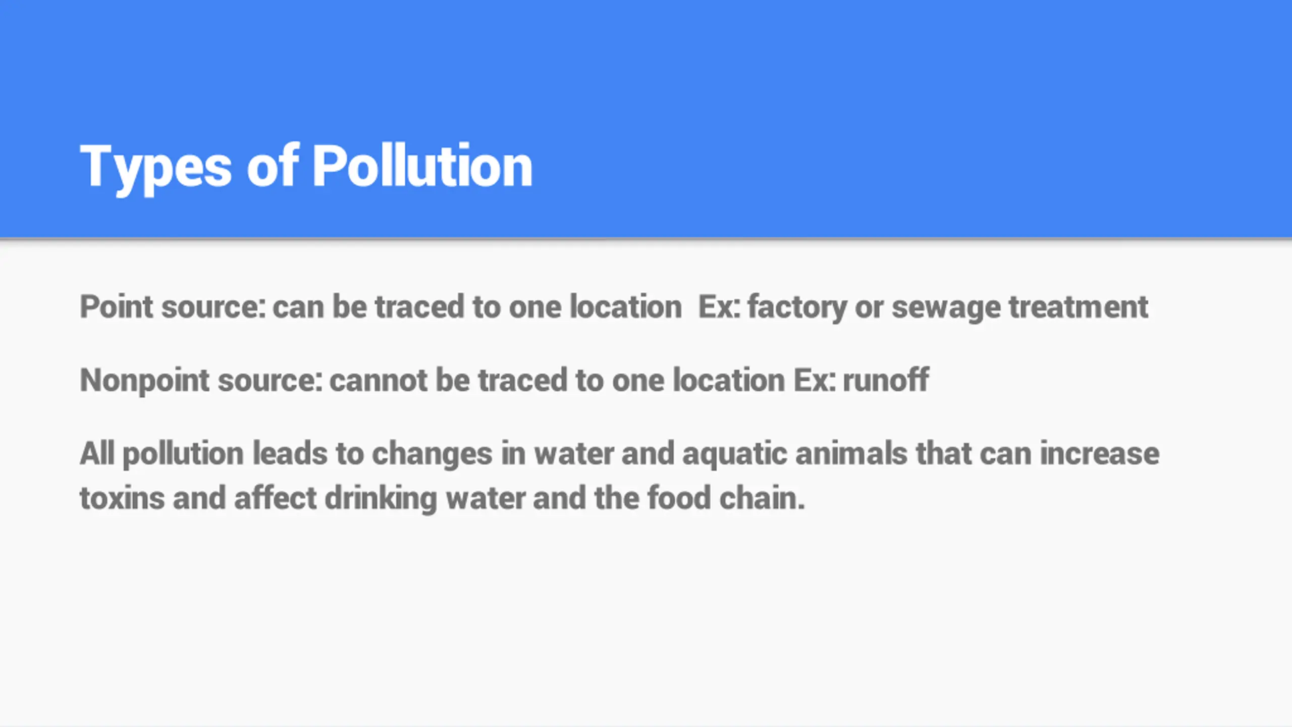Click the word "Pollution" in the title
This screenshot has width=1292, height=727.
coord(422,167)
